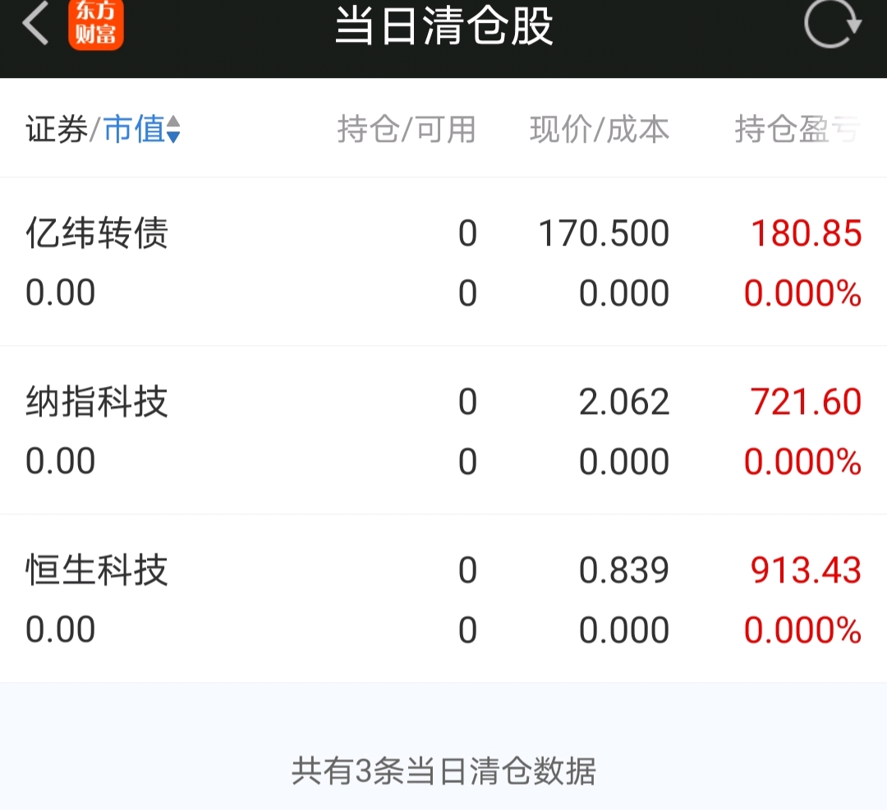Refresh the 当日清仓股 list
This screenshot has width=887, height=810.
[833, 24]
